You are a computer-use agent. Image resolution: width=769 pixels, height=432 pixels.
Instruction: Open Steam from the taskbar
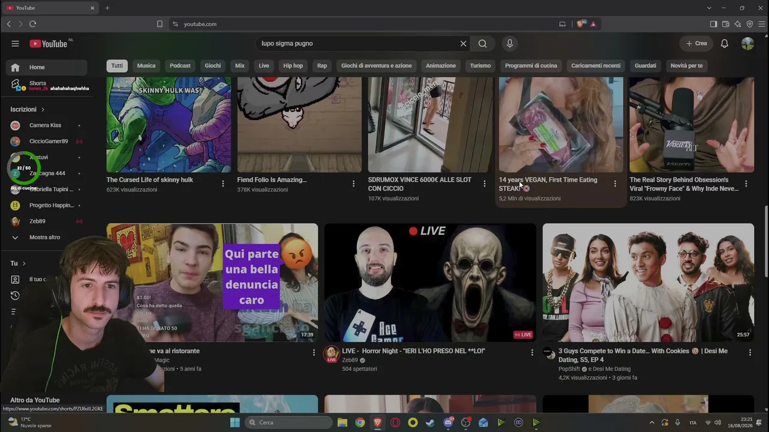(x=430, y=422)
